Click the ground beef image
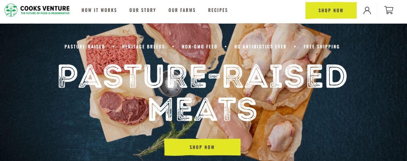This screenshot has width=407, height=161. point(111,54)
